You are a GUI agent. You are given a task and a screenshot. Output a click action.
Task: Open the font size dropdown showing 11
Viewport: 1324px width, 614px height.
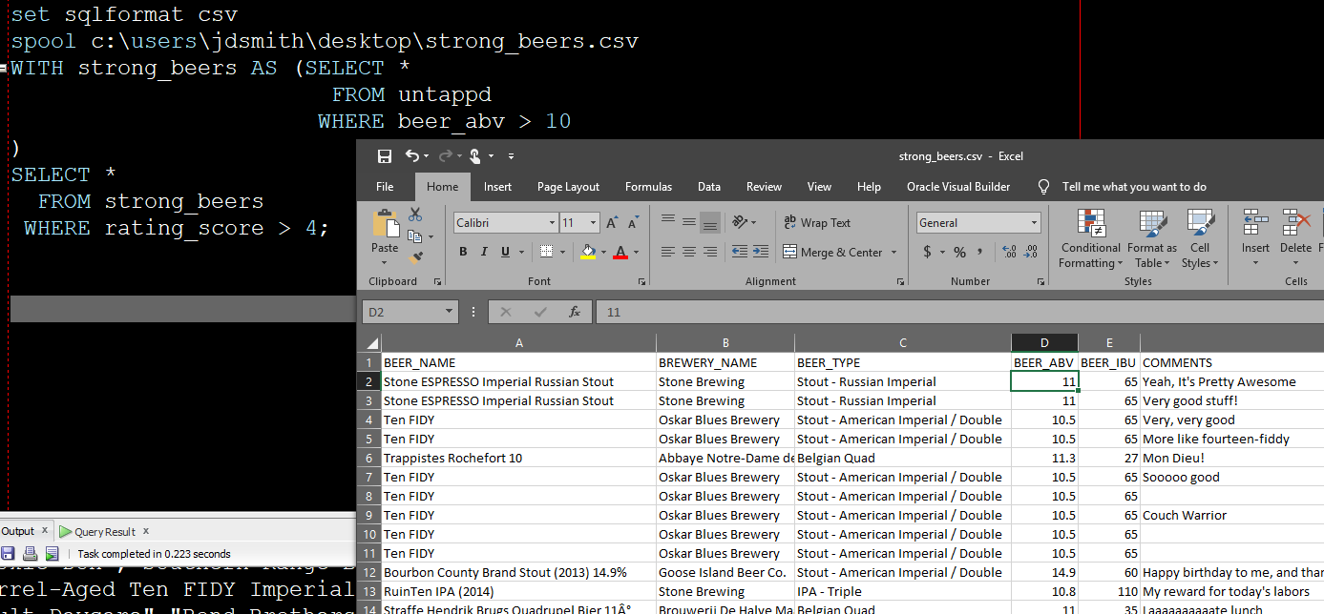pos(594,223)
